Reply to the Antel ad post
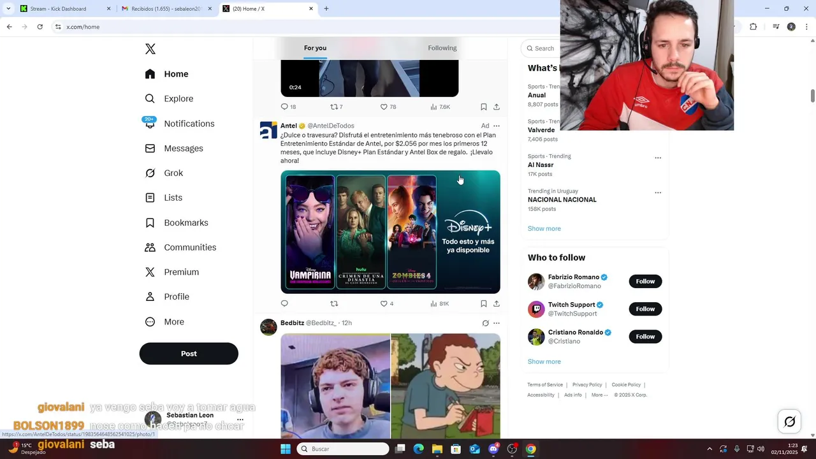This screenshot has height=459, width=816. point(284,304)
